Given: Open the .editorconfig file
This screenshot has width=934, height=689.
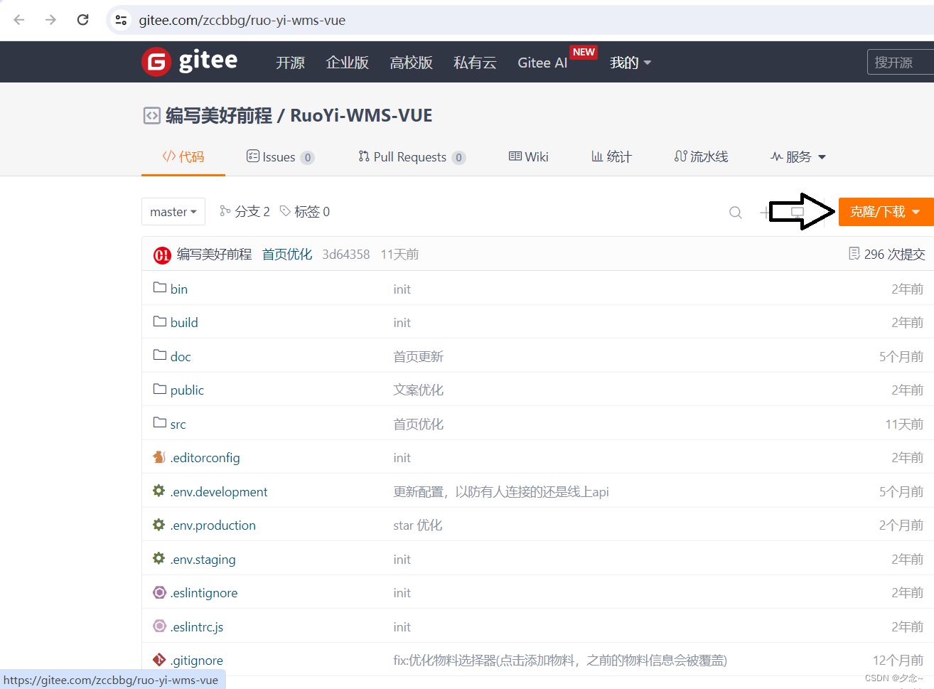Looking at the screenshot, I should click(205, 457).
